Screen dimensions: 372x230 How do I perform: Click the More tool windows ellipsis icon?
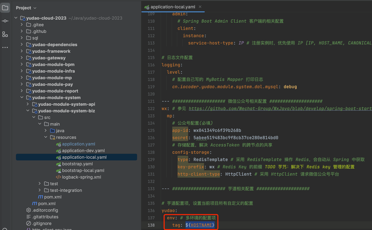pos(5,47)
